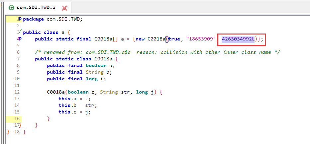This screenshot has height=144, width=310.
Task: Click the statement 'this.a = z;'
Action: click(74, 99)
